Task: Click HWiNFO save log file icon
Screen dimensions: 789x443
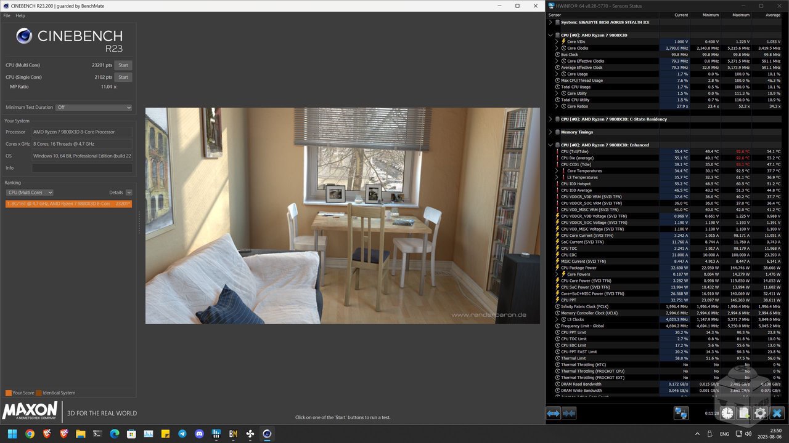Action: pos(744,413)
